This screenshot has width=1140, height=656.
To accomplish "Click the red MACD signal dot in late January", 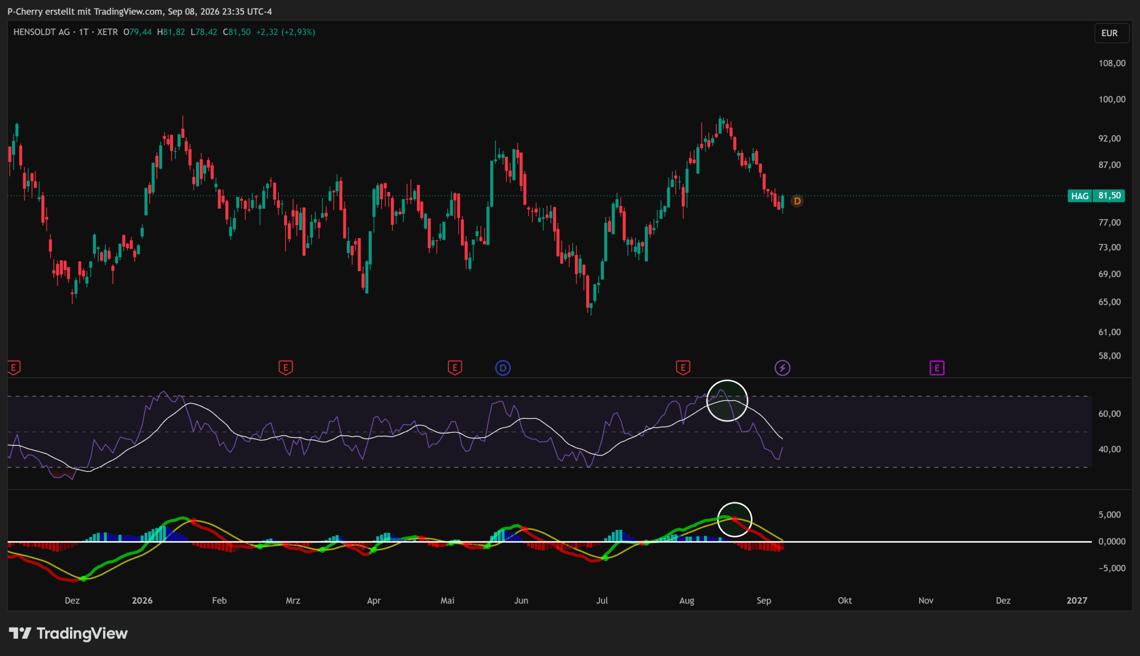I will tap(194, 521).
